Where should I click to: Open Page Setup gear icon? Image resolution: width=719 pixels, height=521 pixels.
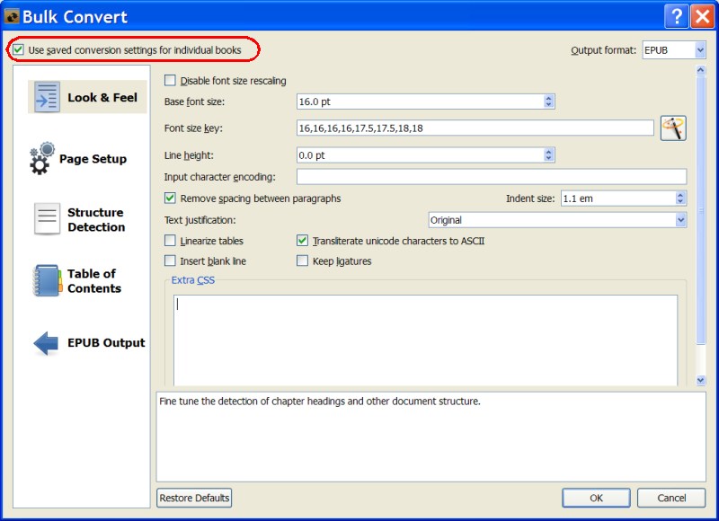(x=41, y=158)
